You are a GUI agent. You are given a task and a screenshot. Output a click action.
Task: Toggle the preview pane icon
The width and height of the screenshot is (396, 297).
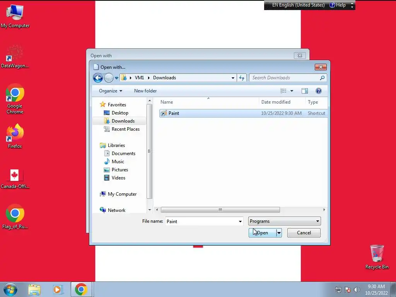305,91
